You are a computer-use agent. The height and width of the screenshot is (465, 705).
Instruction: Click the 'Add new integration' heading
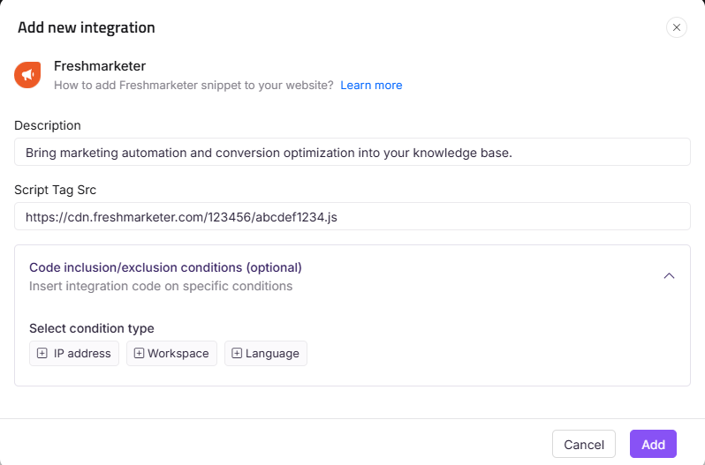point(87,28)
